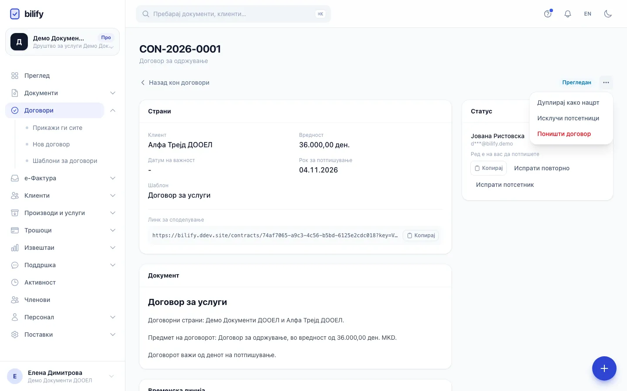Screen dimensions: 627x391
Task: Click the Членови users icon
Action: point(15,300)
